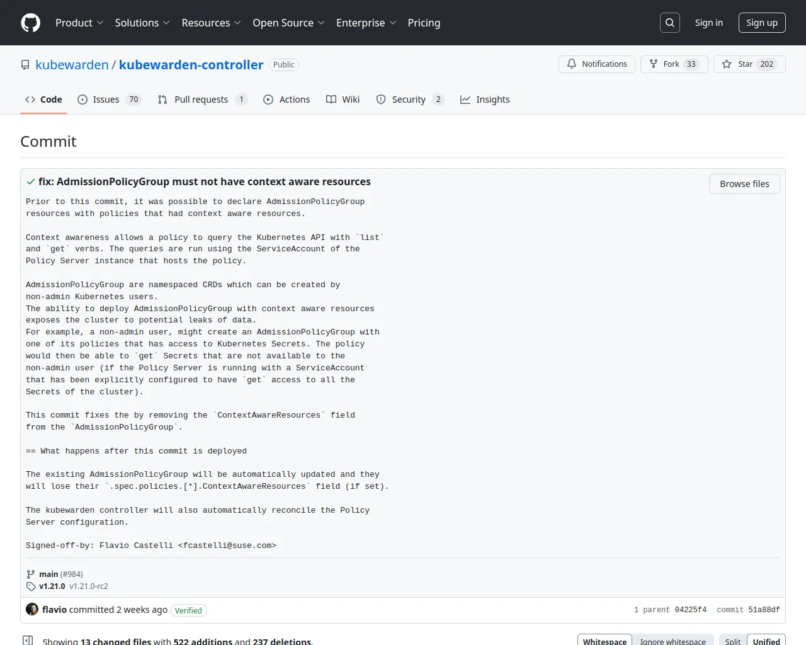The width and height of the screenshot is (806, 645).
Task: Expand the Solutions menu
Action: point(142,23)
